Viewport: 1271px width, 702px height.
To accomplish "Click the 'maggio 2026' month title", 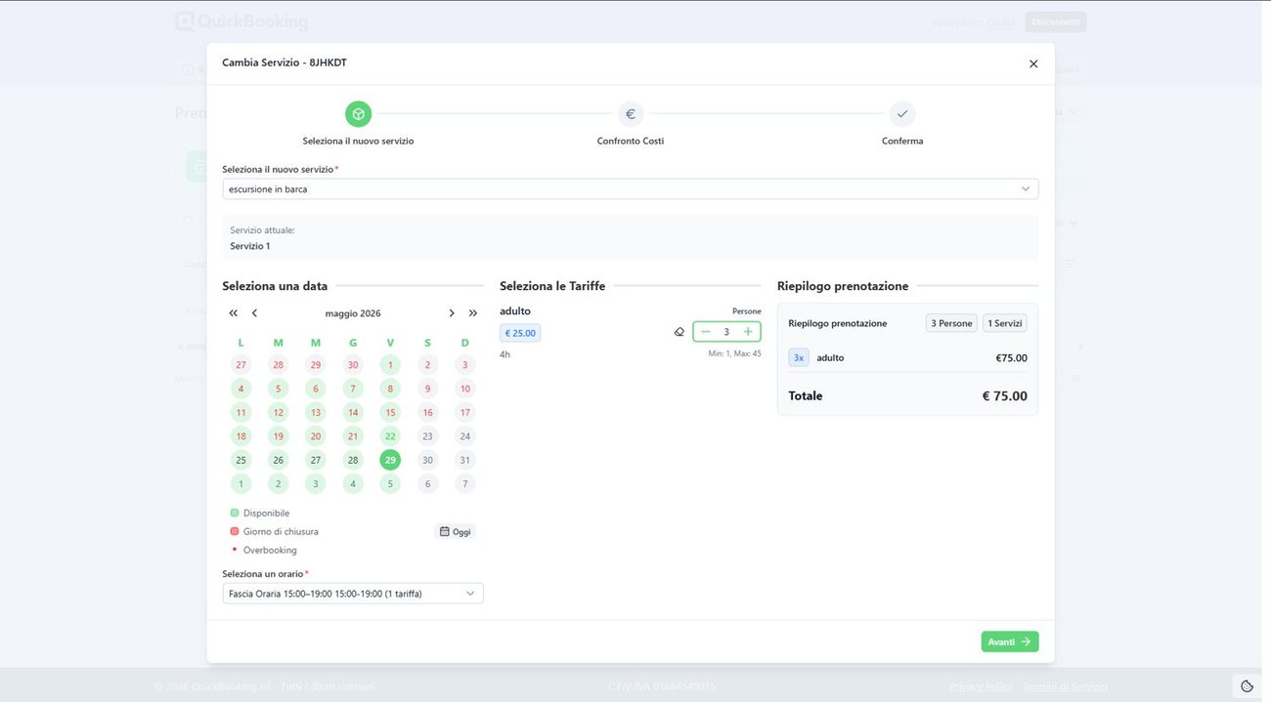I will [353, 313].
